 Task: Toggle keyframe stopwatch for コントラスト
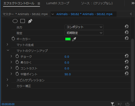[x=17, y=68]
